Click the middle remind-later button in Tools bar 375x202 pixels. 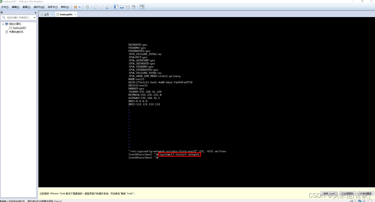coord(347,194)
